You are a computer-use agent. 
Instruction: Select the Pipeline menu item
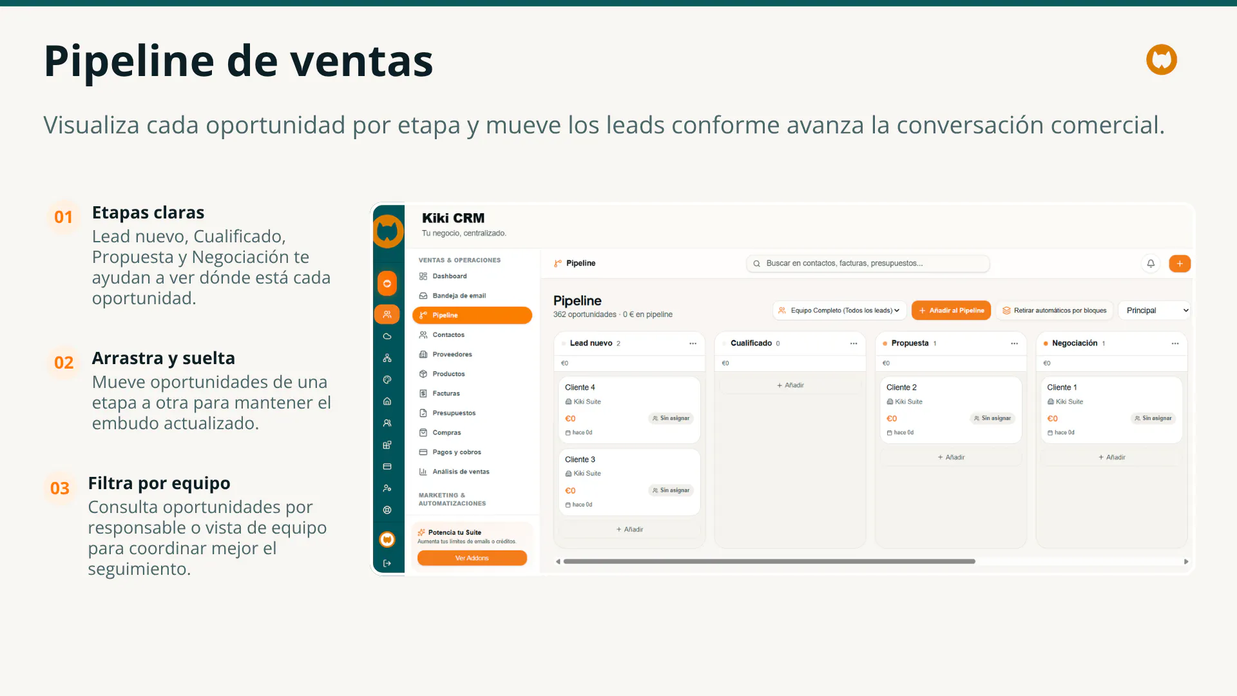coord(472,315)
